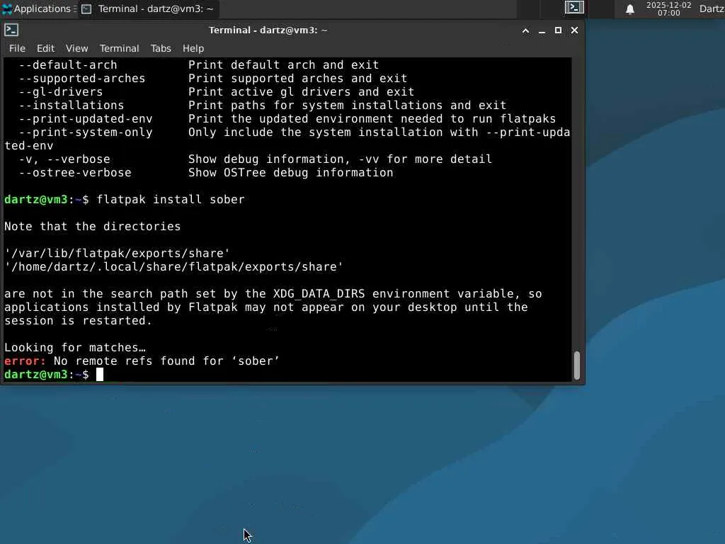Expand the View menu
The image size is (725, 544).
coord(76,48)
